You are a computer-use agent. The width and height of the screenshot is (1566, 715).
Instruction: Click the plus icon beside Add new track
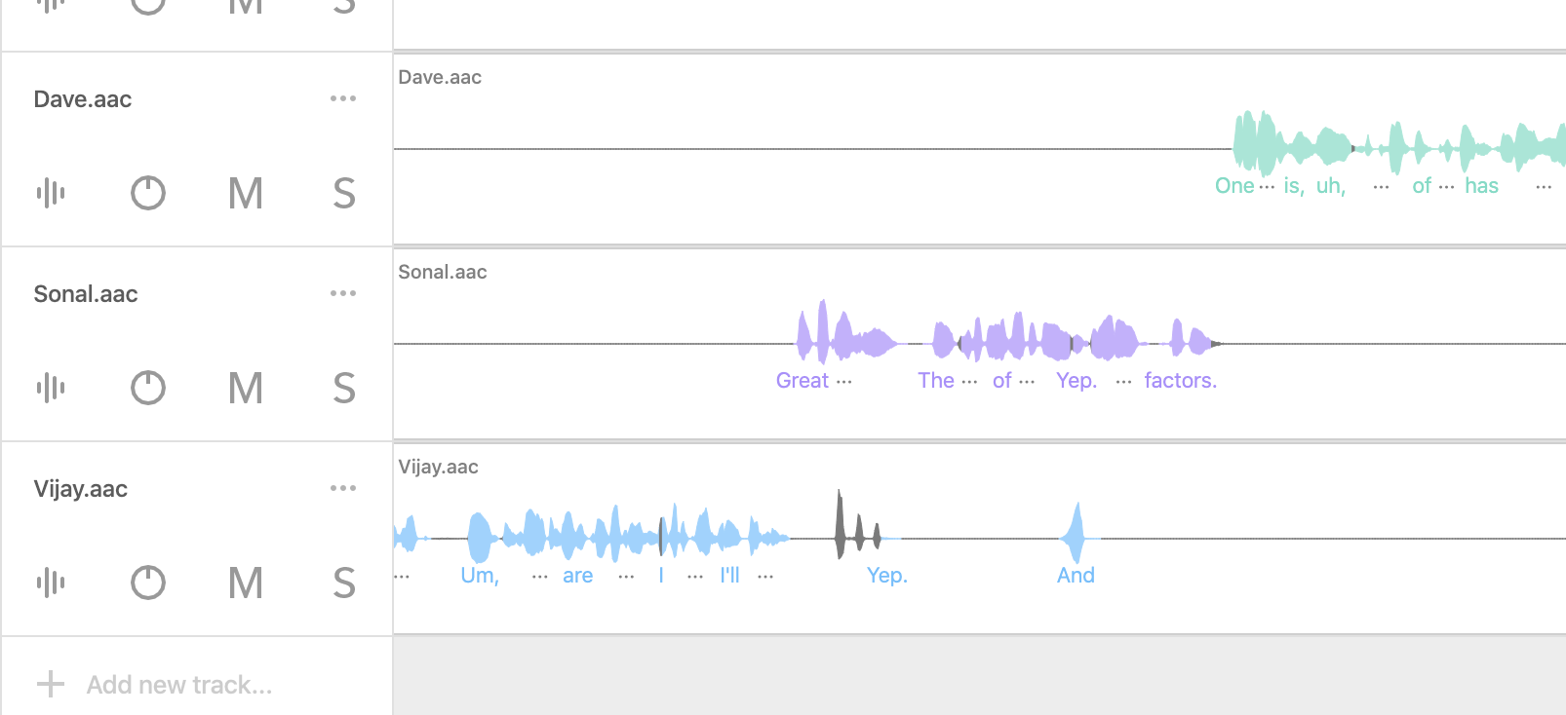(x=51, y=684)
